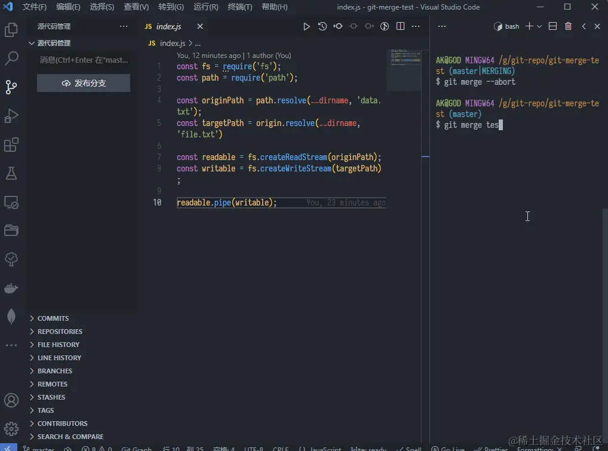Open the 选择(S) menu

click(x=102, y=7)
